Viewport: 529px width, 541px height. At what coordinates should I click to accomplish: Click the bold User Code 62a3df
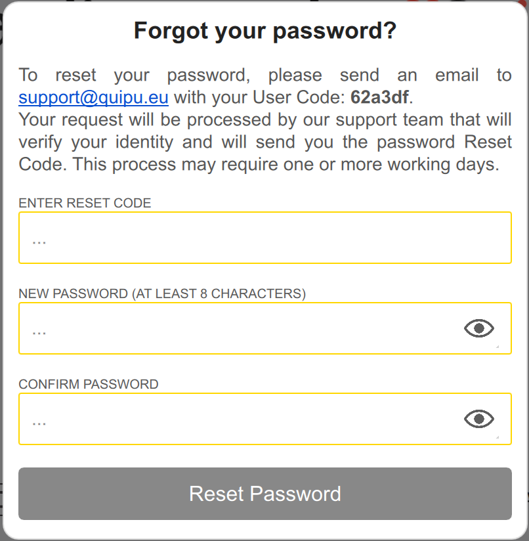tap(379, 98)
